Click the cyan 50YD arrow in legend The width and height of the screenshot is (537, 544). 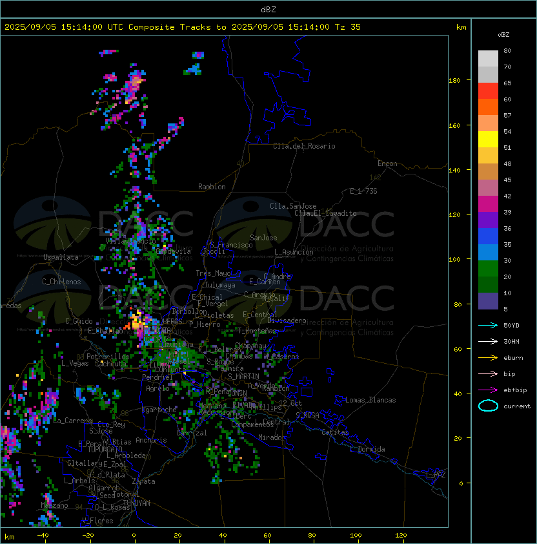pyautogui.click(x=488, y=325)
